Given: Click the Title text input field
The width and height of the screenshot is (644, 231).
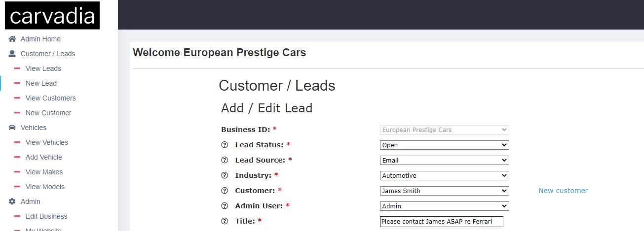Looking at the screenshot, I should click(441, 222).
